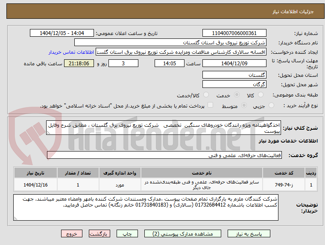Click service code cell ز-74-749
Viewport: 325px width, 245px height.
tap(284, 185)
